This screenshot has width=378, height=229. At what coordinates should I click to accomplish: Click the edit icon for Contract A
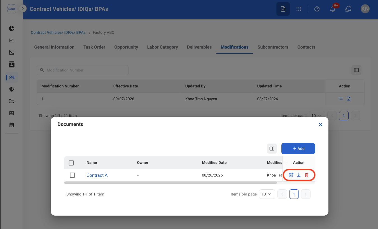(x=291, y=175)
